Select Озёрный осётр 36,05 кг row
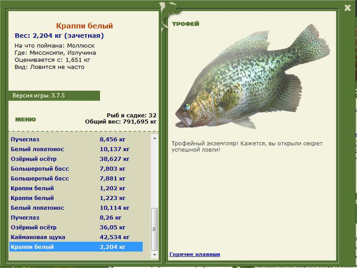This screenshot has height=268, width=357. 76,227
